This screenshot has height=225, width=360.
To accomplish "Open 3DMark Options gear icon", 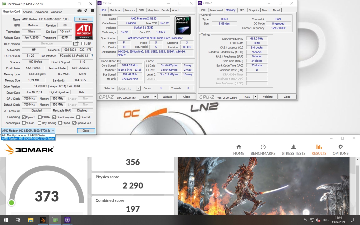I will pyautogui.click(x=340, y=147).
